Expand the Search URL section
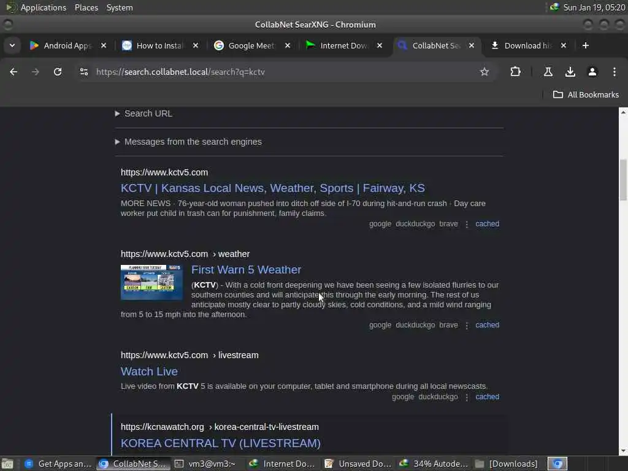The height and width of the screenshot is (471, 628). (144, 113)
